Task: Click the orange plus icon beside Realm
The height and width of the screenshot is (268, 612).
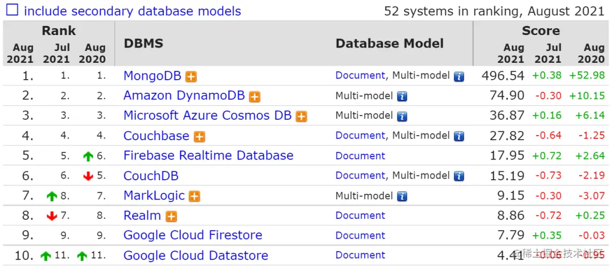Action: [x=171, y=216]
